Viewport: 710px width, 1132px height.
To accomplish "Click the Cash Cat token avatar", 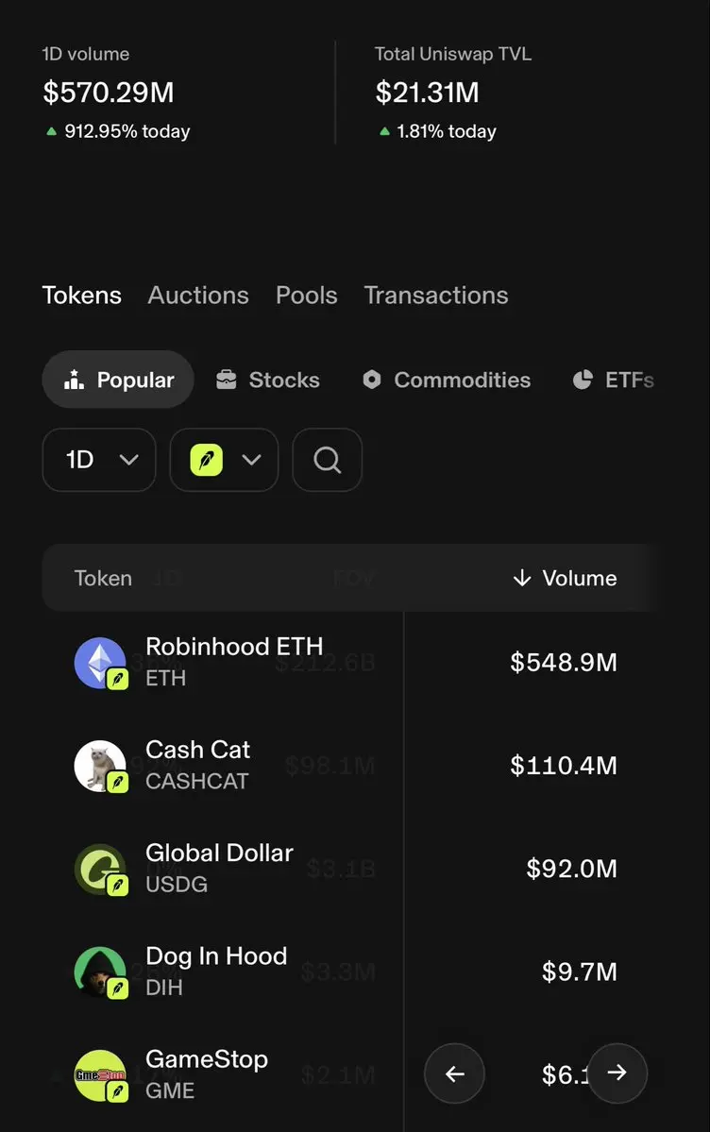I will (x=100, y=766).
